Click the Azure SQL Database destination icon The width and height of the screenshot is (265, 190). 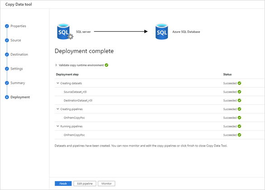point(161,32)
